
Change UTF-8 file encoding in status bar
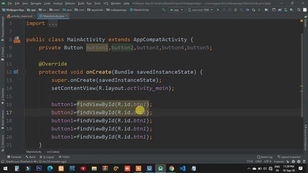[268, 161]
